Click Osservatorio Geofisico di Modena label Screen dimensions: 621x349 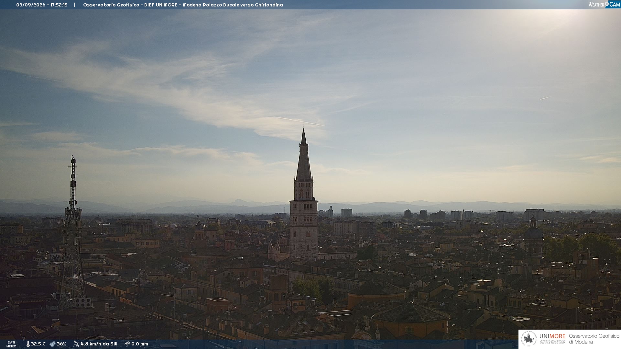pyautogui.click(x=594, y=339)
